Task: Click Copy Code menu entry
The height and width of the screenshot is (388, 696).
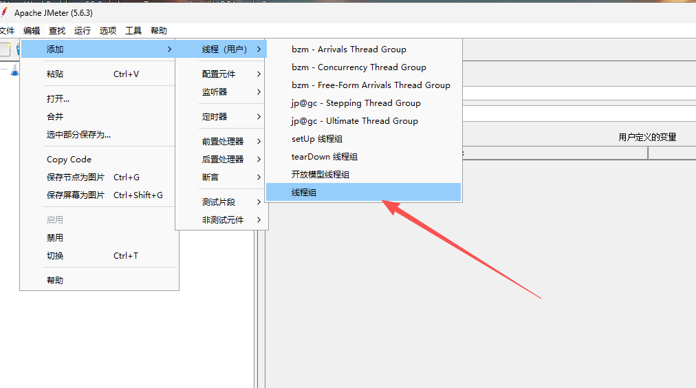Action: coord(98,160)
